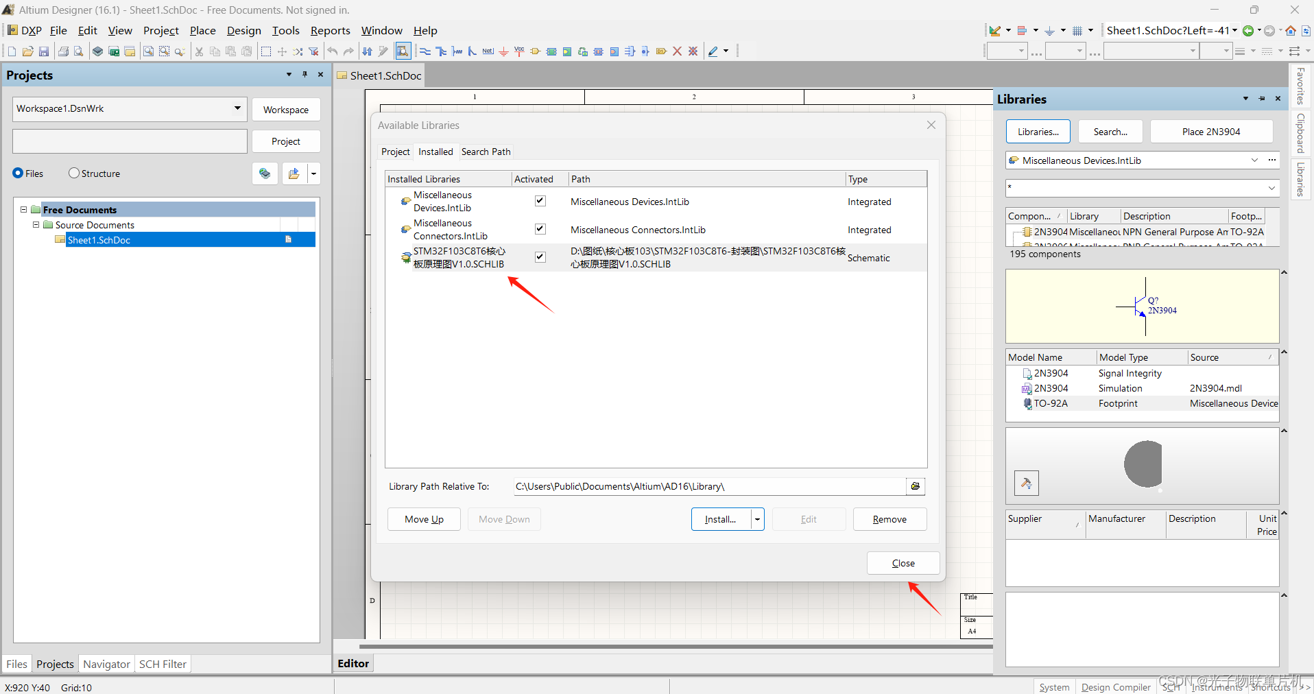Open the component filter asterisk dropdown
This screenshot has height=694, width=1314.
click(1271, 188)
